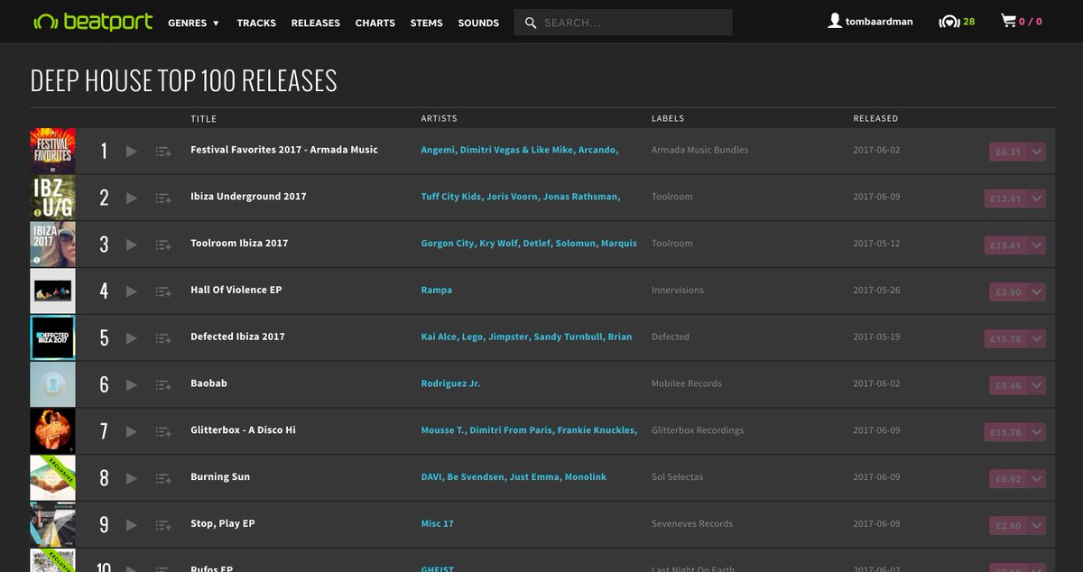1083x572 pixels.
Task: Open Festival Favorites cover artwork thumbnail
Action: point(52,151)
